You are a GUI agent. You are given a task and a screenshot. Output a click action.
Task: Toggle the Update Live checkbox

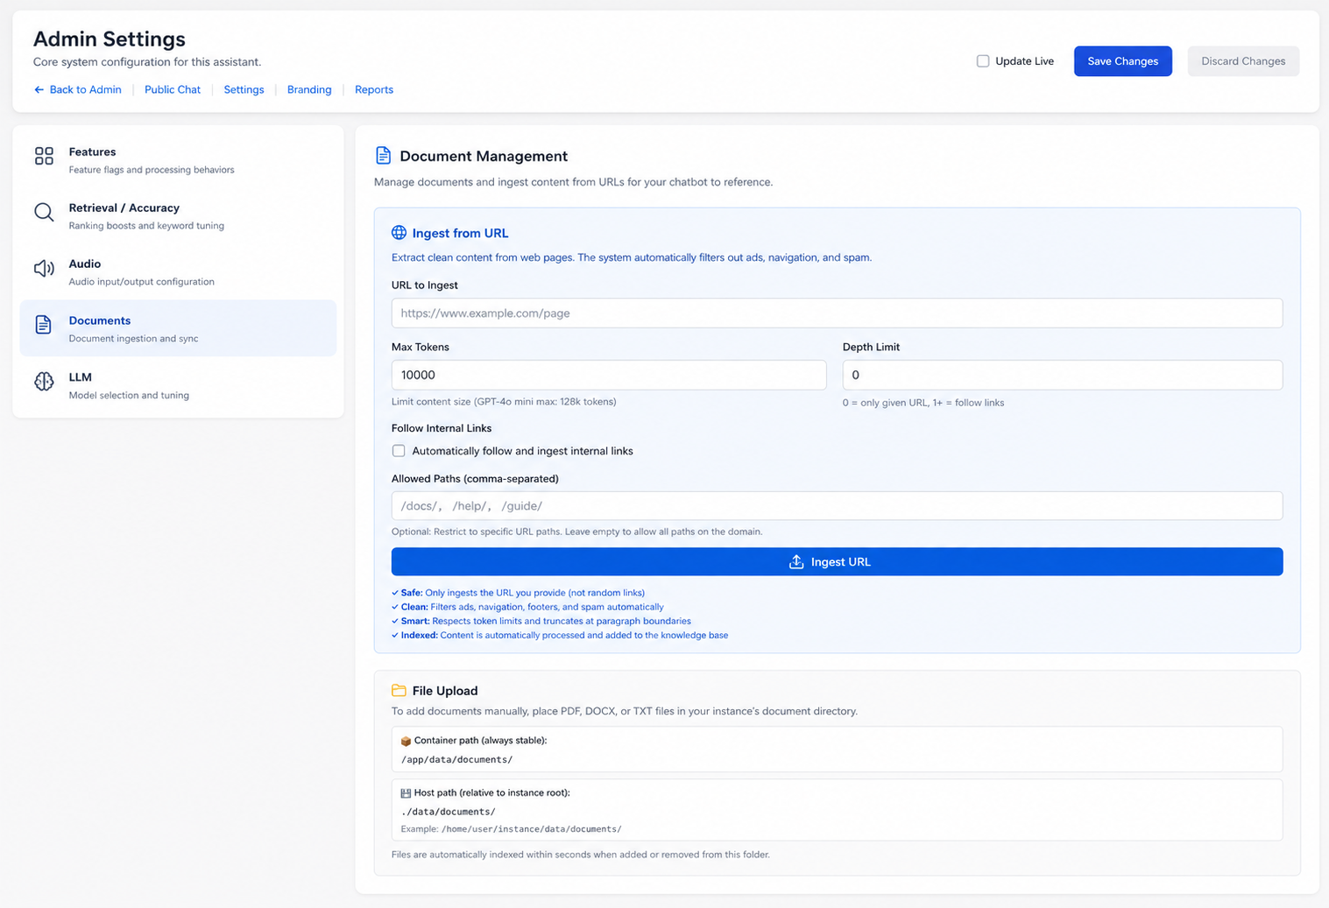983,61
